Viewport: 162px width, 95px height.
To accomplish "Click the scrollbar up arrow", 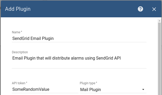I will click(x=159, y=21).
